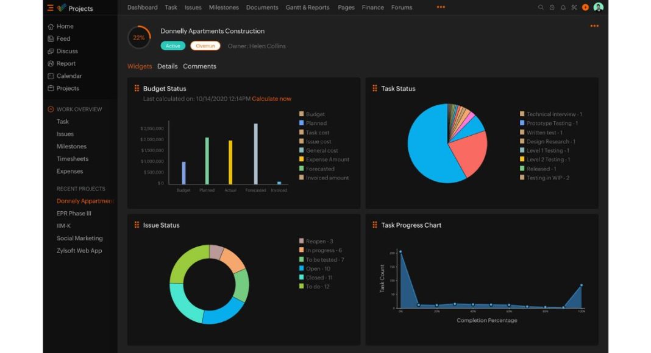The height and width of the screenshot is (353, 651).
Task: Open the search icon in the top bar
Action: [x=541, y=7]
